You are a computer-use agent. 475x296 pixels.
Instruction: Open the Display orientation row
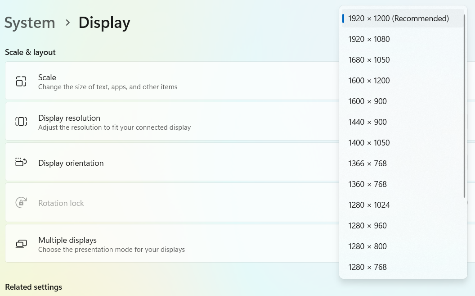172,162
